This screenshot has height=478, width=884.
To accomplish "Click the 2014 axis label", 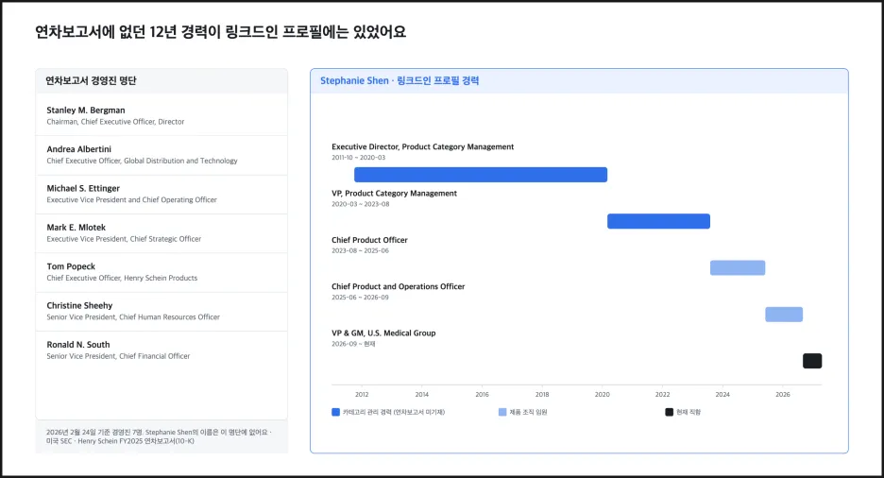I will (422, 395).
